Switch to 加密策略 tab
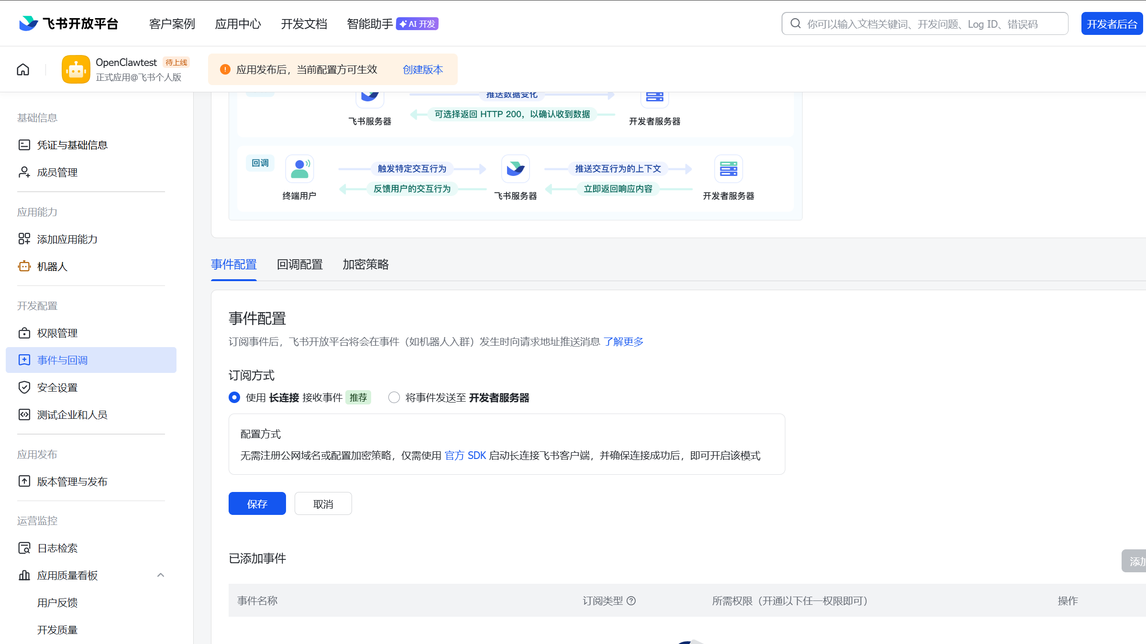1146x644 pixels. click(365, 264)
